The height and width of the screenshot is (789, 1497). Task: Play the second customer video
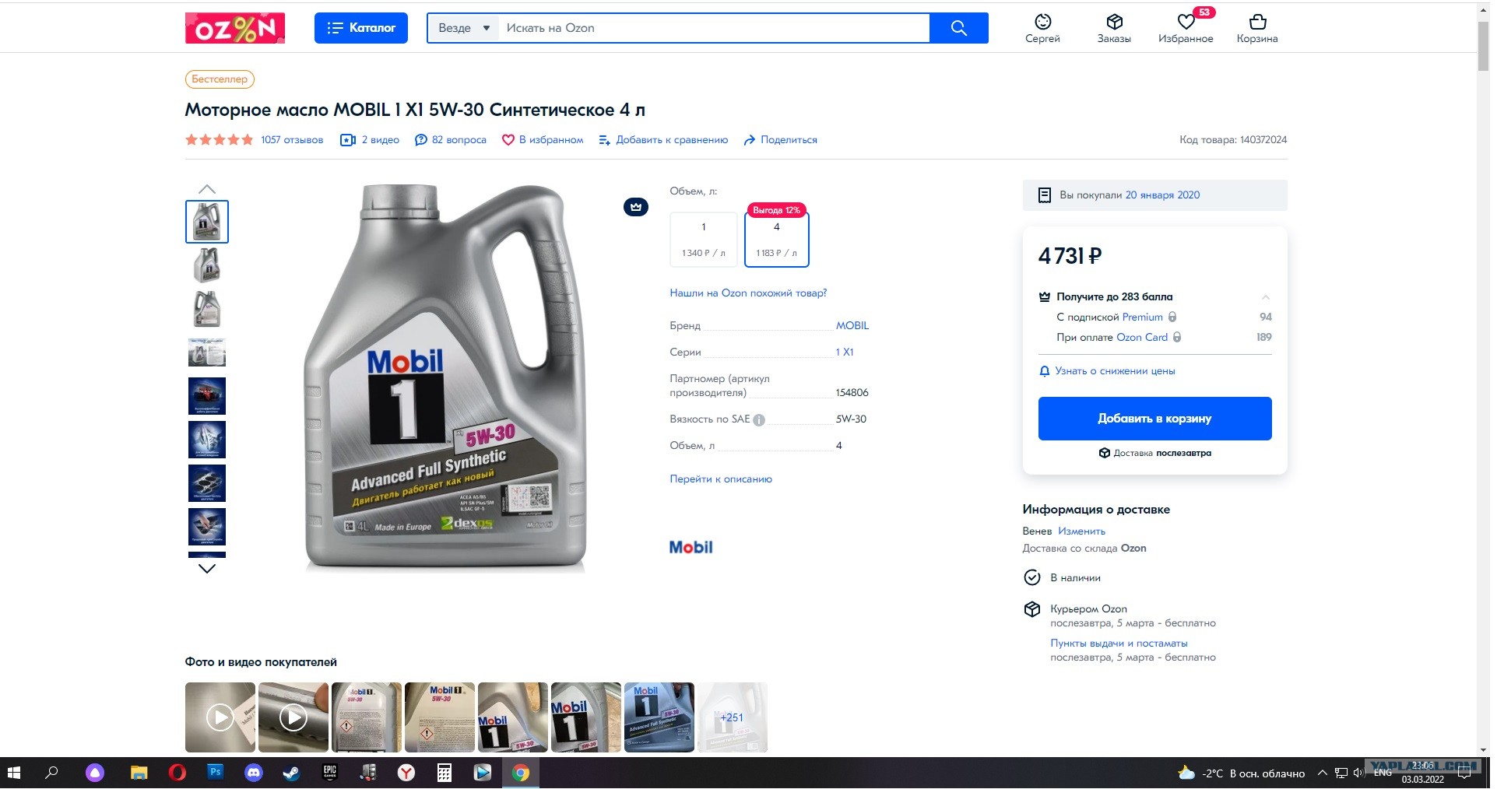293,717
